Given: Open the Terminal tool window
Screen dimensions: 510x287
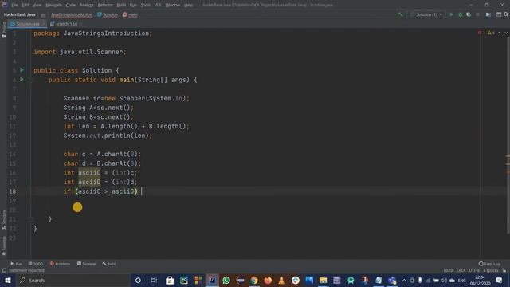Looking at the screenshot, I should [87, 264].
